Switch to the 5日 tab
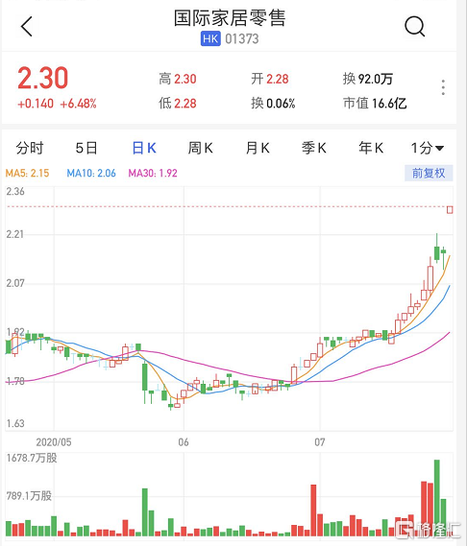Screen dimensions: 467x546 86,148
